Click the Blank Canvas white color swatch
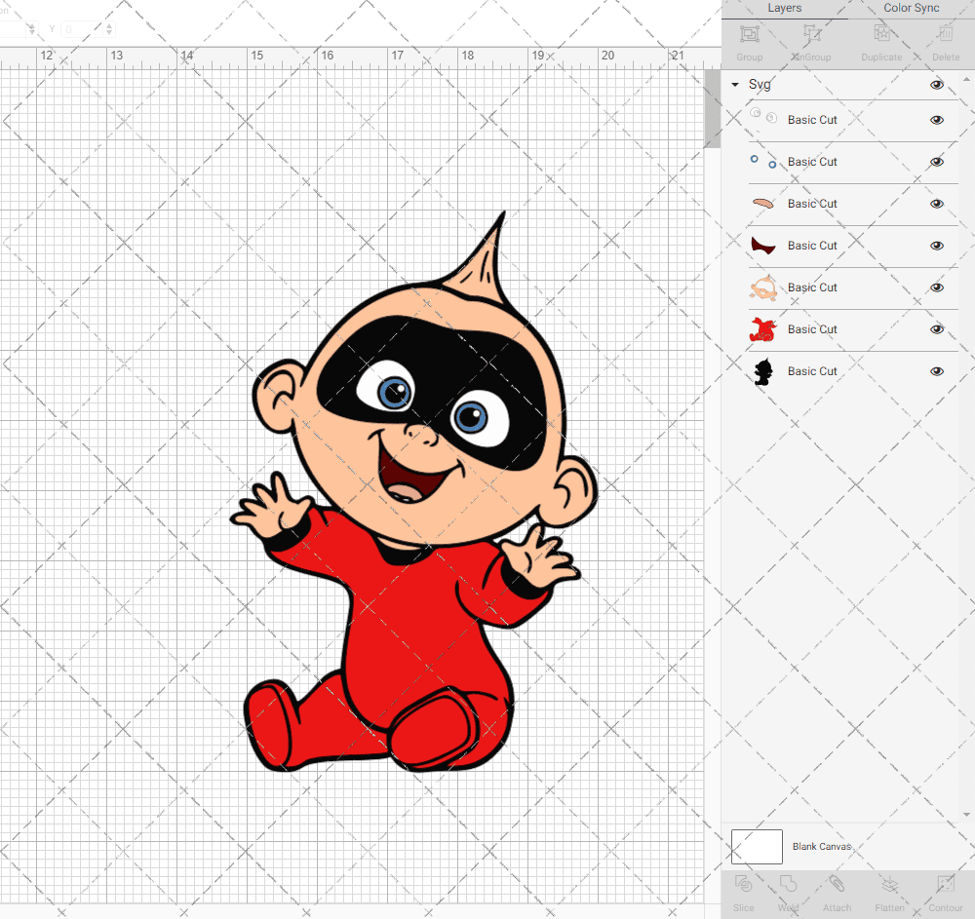This screenshot has width=975, height=919. click(x=757, y=846)
